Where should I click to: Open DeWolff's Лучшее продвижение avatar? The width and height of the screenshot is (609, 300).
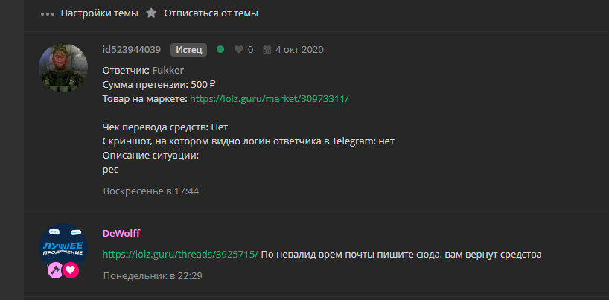coord(63,248)
